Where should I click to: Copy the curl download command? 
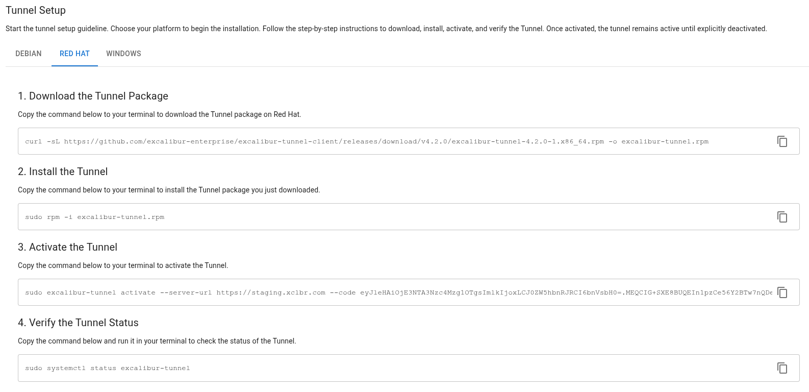click(782, 141)
